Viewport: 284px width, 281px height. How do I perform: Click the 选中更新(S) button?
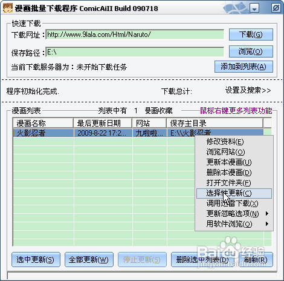(36, 260)
